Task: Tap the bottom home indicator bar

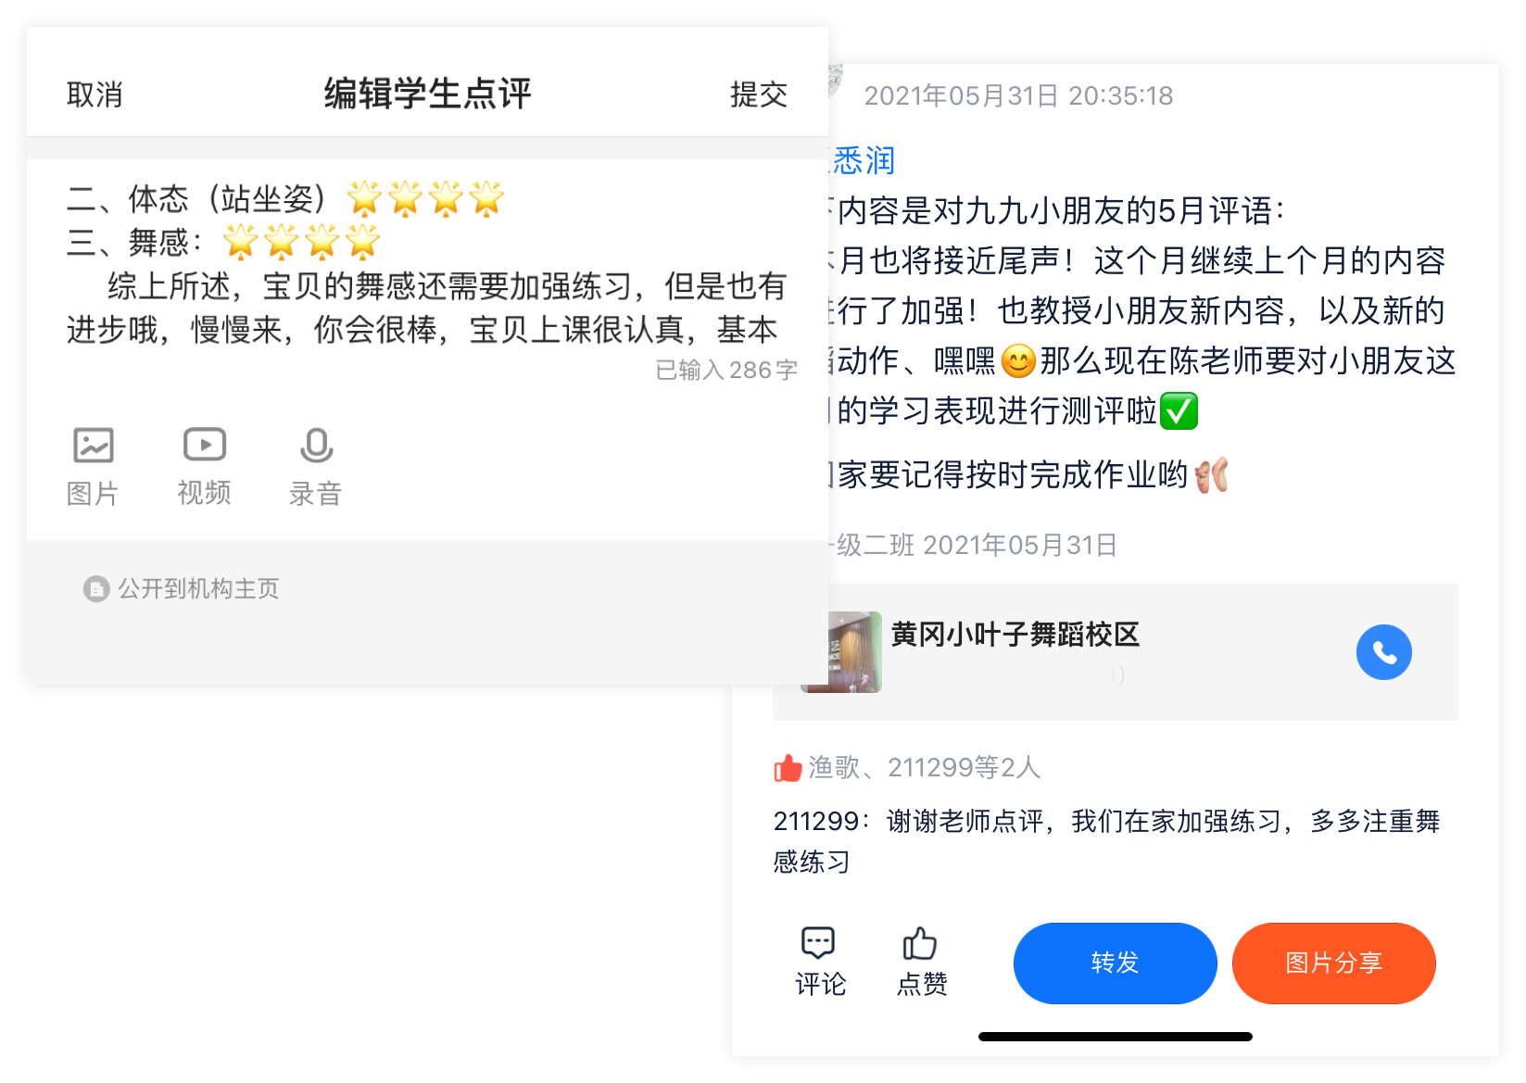Action: [x=1115, y=1037]
